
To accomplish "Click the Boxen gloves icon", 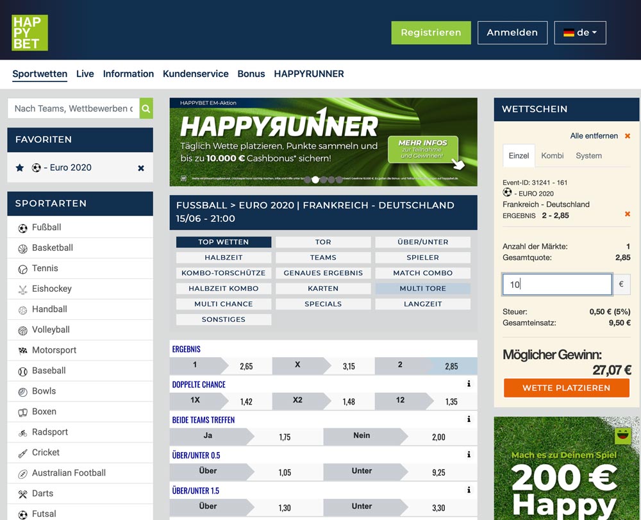I will (23, 412).
